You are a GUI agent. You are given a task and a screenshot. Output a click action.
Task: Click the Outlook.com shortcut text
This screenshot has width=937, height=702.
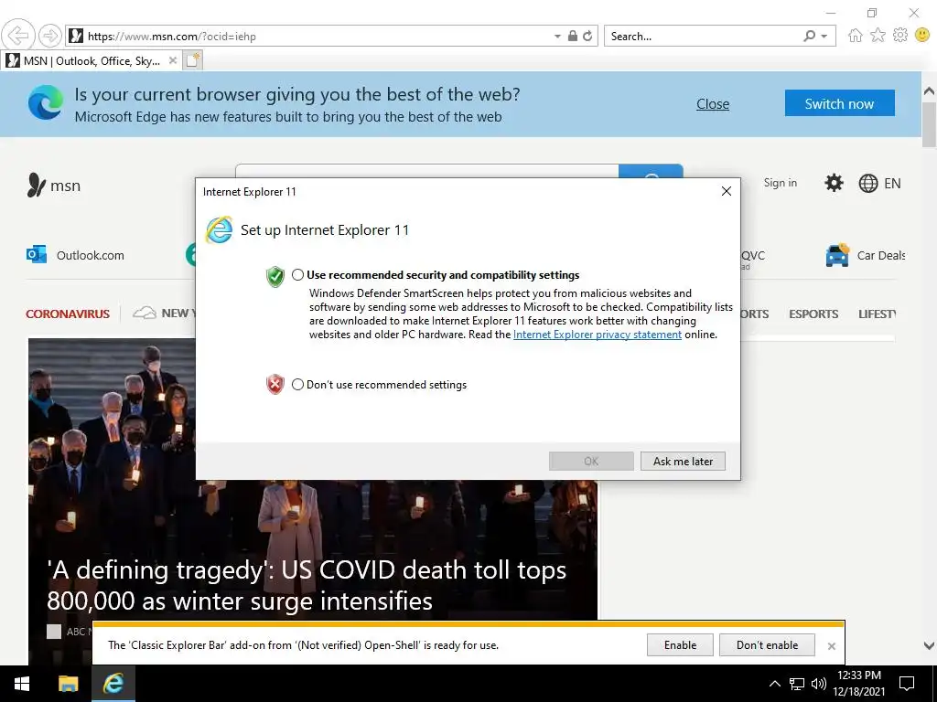pyautogui.click(x=91, y=255)
